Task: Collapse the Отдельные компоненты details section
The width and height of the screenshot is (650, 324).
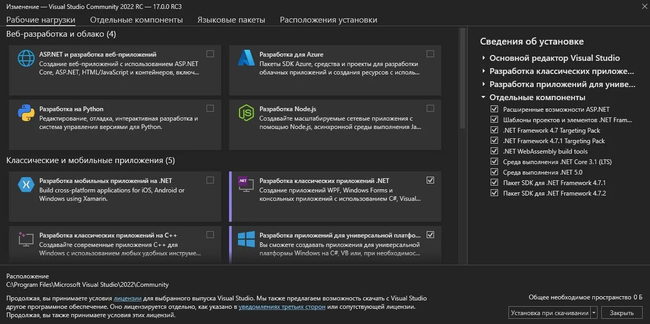Action: [483, 98]
